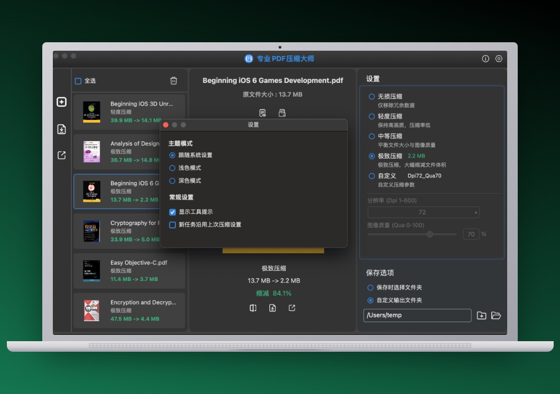Click Beginning iOS 3D book cover thumbnail
560x394 pixels.
(91, 112)
